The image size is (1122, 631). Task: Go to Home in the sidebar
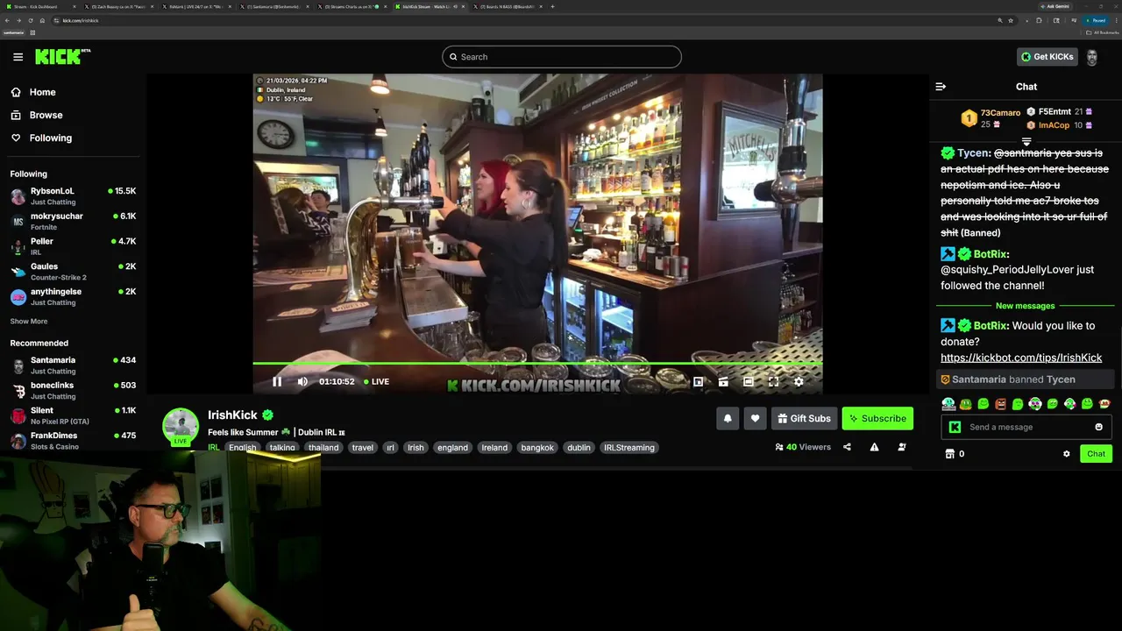[32, 92]
